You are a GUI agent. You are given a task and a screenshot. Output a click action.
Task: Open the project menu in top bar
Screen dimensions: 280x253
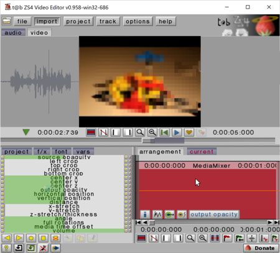click(78, 21)
